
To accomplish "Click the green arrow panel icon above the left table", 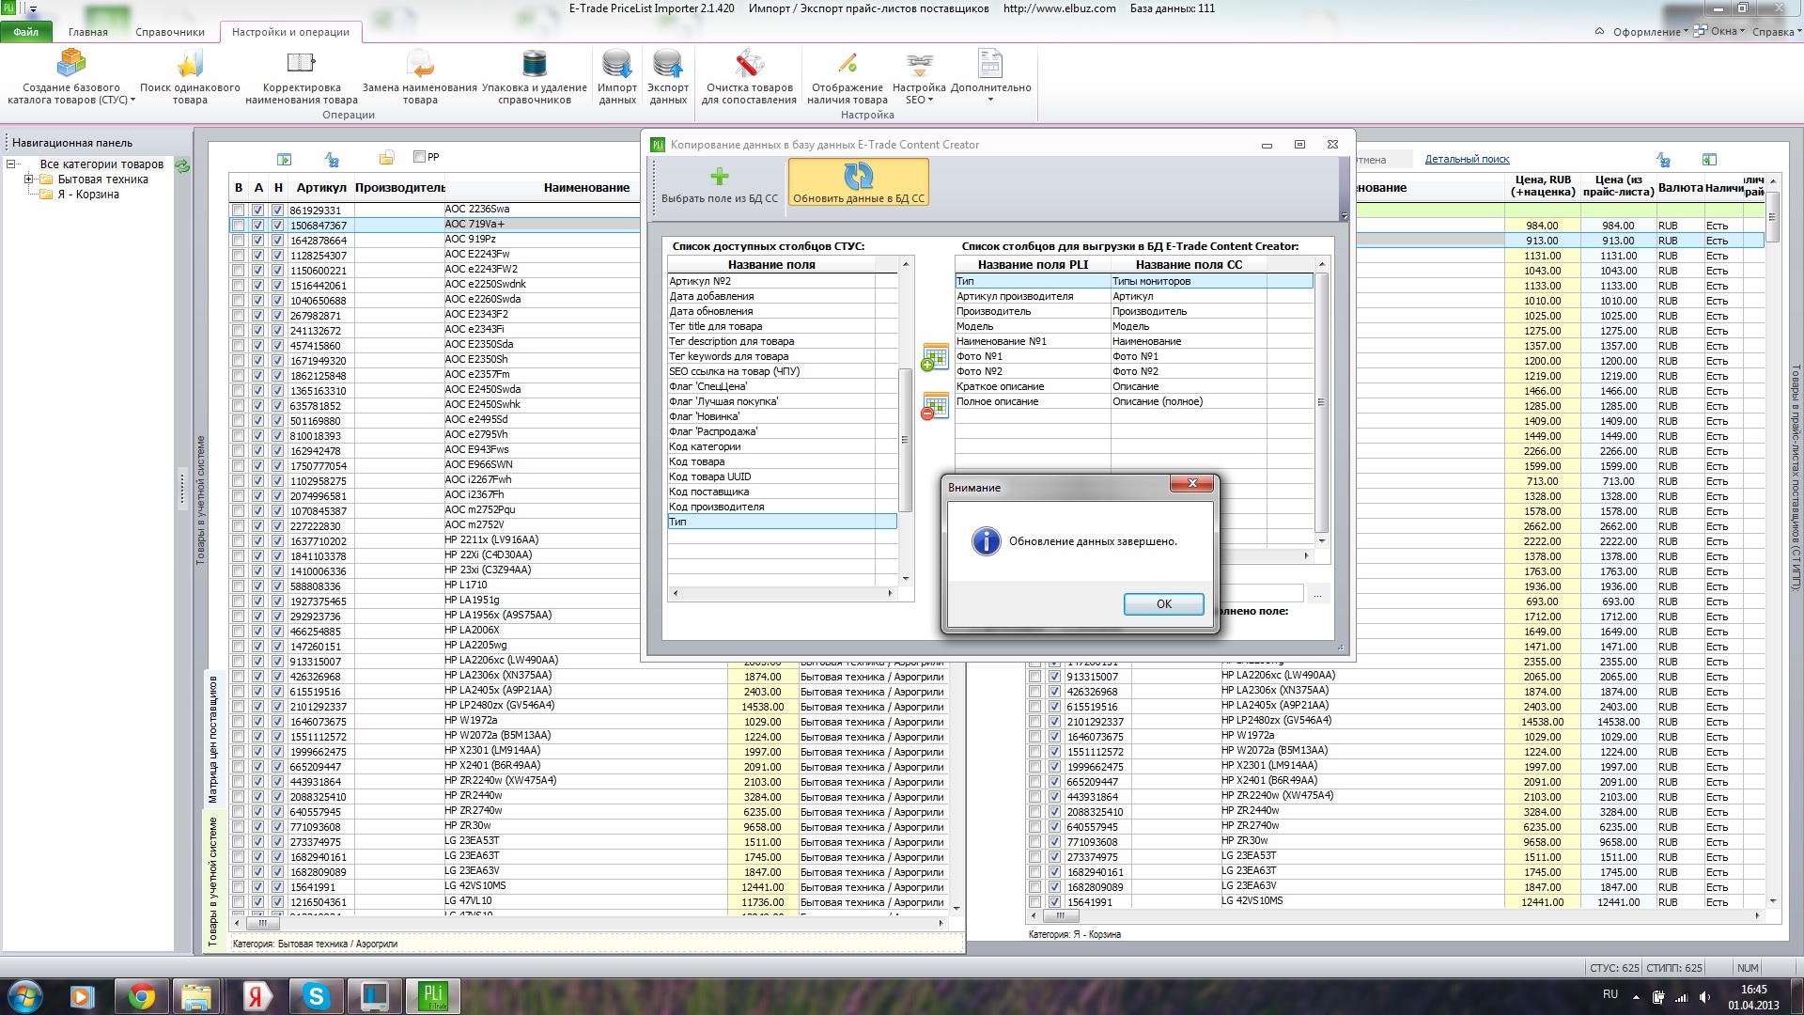I will 285,160.
